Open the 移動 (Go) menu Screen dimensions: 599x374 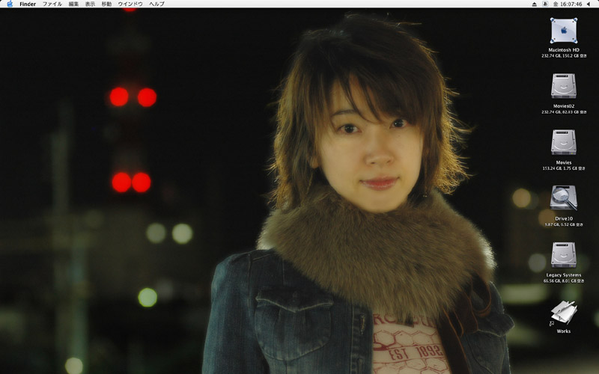click(x=106, y=4)
